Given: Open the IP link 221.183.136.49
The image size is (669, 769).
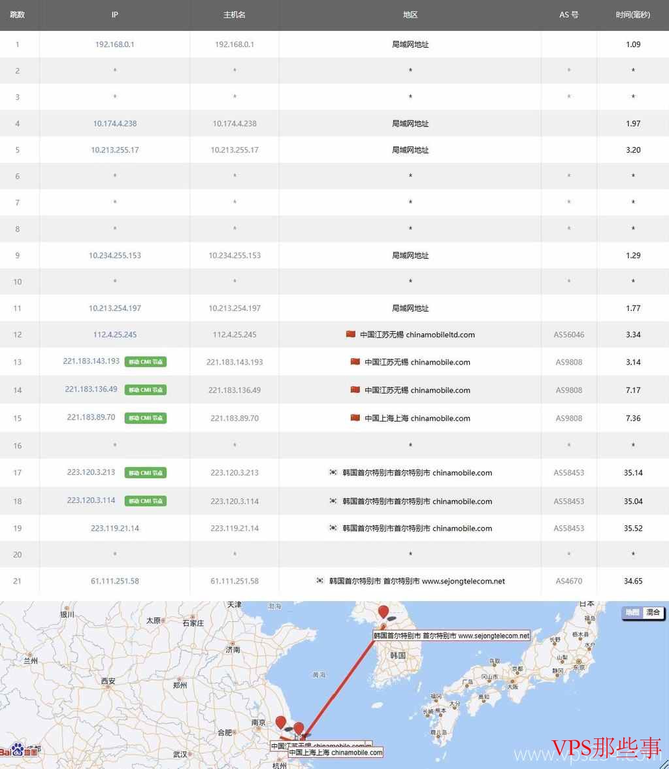Looking at the screenshot, I should (x=91, y=389).
